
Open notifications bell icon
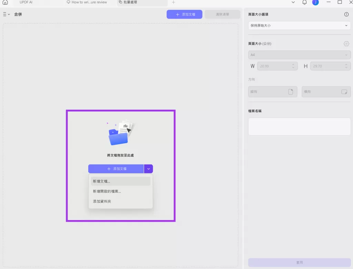point(304,2)
